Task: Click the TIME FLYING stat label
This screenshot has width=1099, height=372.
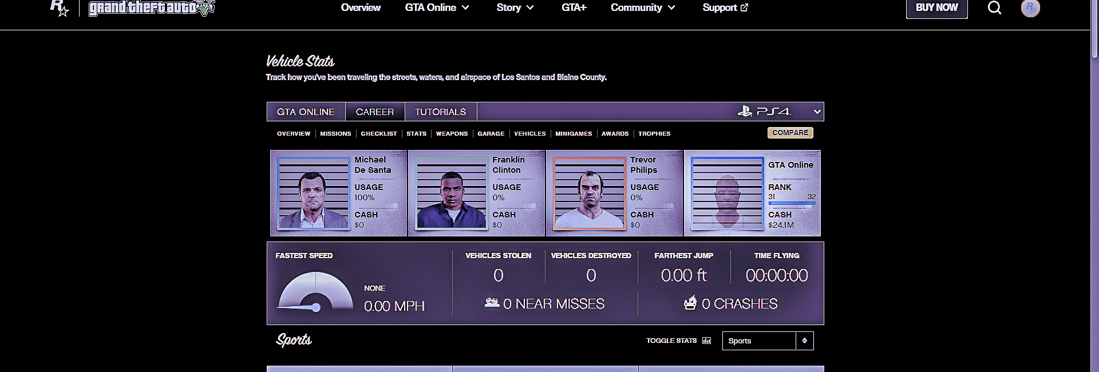Action: click(776, 255)
